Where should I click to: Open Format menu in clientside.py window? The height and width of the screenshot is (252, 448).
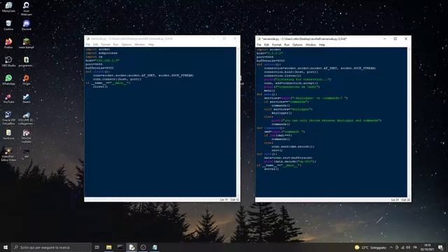point(106,45)
